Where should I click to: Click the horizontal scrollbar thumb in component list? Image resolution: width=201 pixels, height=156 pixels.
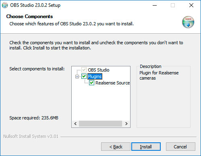100,123
